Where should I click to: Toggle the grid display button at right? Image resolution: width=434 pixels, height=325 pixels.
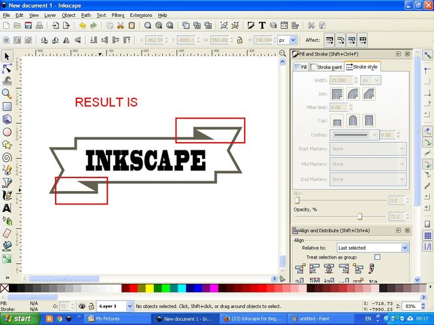[x=428, y=236]
